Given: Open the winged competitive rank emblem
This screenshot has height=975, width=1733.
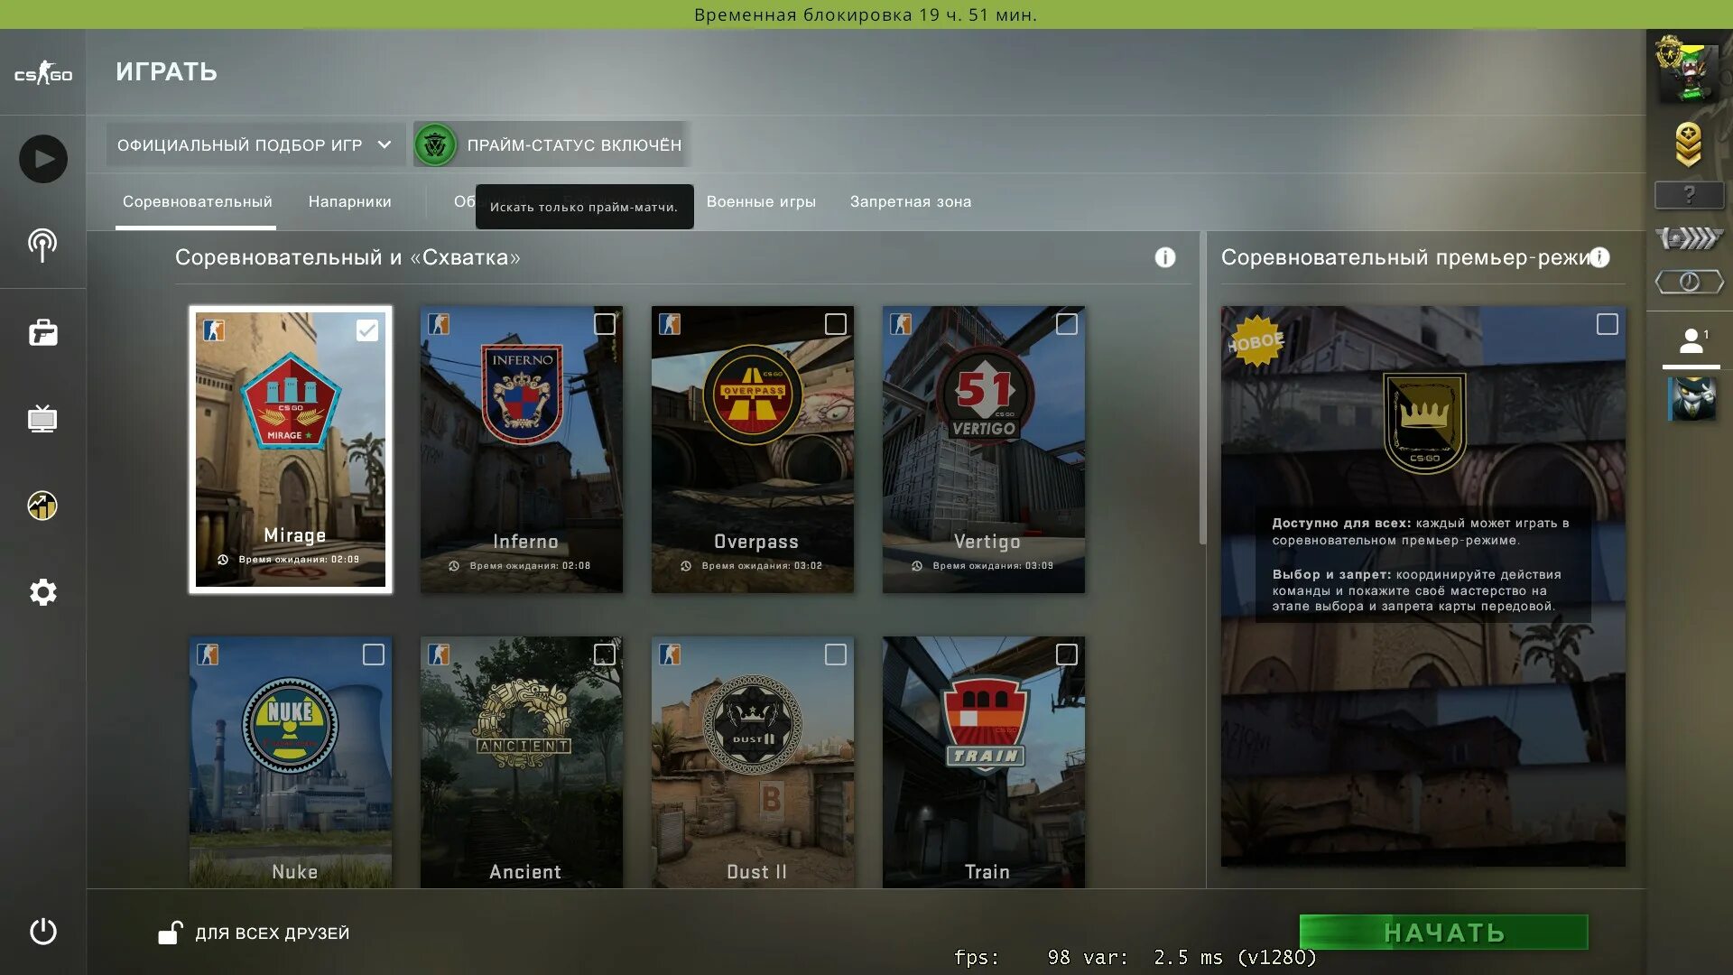Looking at the screenshot, I should click(1689, 238).
